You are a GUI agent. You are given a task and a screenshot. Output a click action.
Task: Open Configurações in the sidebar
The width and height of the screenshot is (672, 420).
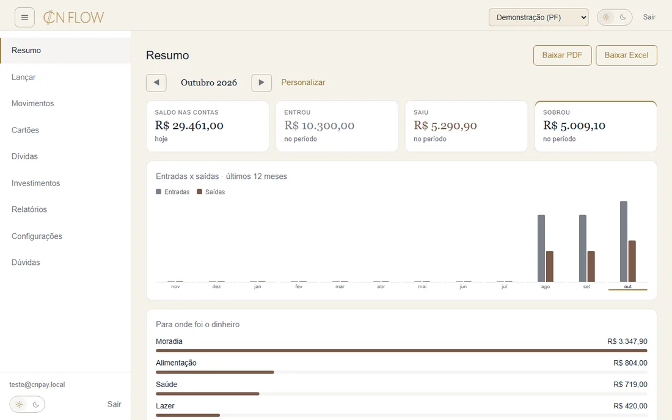[x=65, y=236]
